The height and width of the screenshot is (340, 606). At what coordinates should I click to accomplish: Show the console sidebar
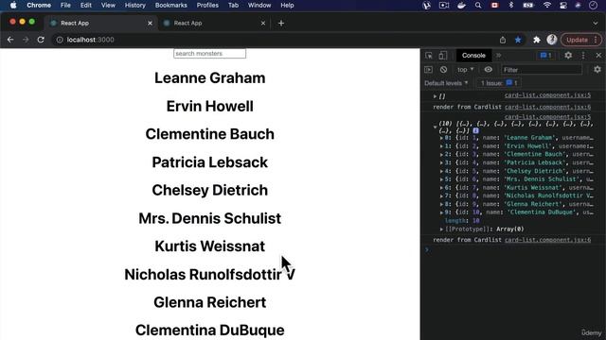[428, 70]
